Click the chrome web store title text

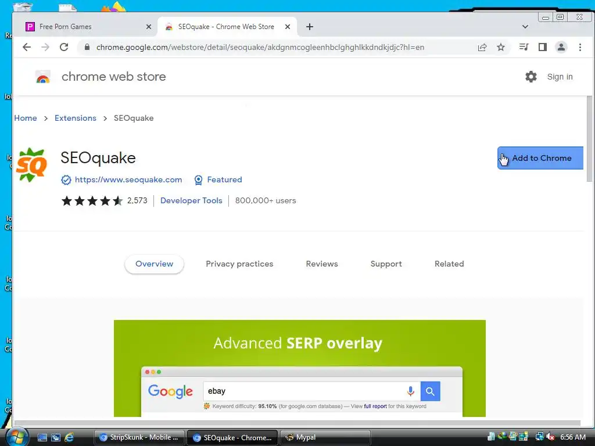114,77
